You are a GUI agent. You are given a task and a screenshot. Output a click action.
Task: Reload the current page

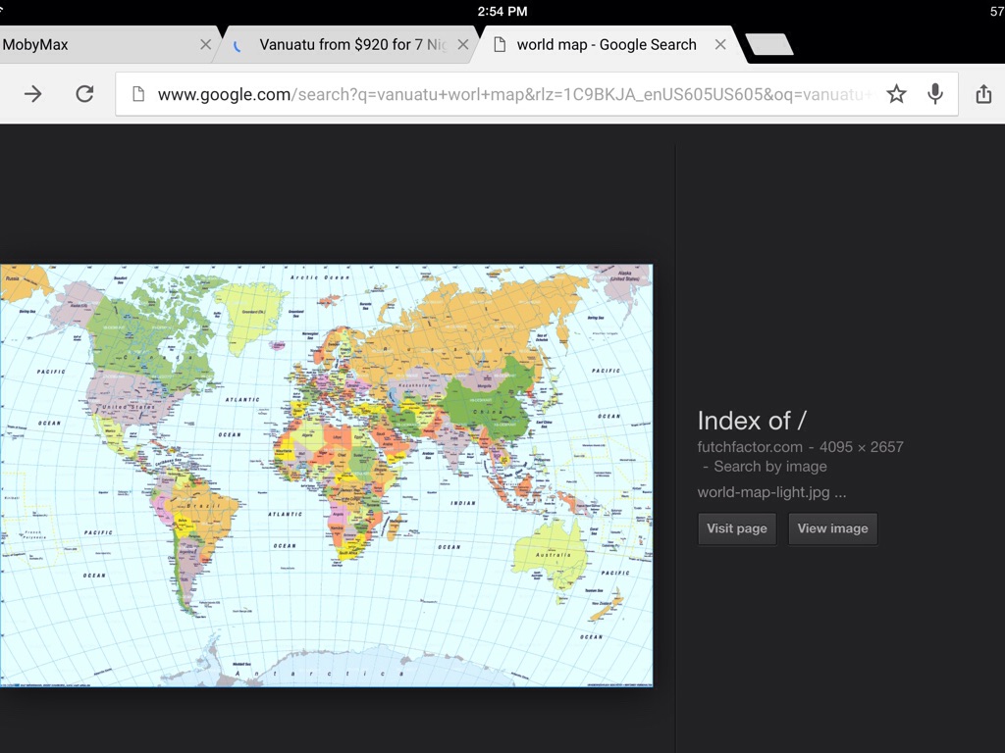pyautogui.click(x=84, y=94)
